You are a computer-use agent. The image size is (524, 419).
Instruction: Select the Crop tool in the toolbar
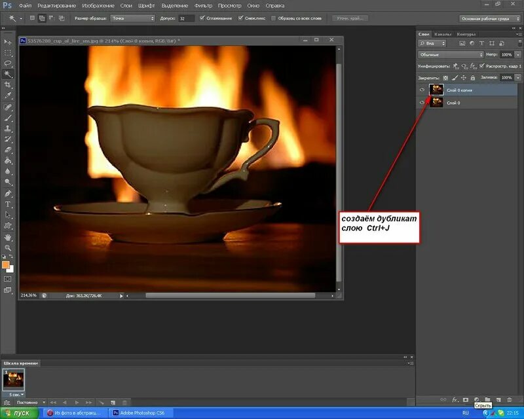pyautogui.click(x=8, y=84)
